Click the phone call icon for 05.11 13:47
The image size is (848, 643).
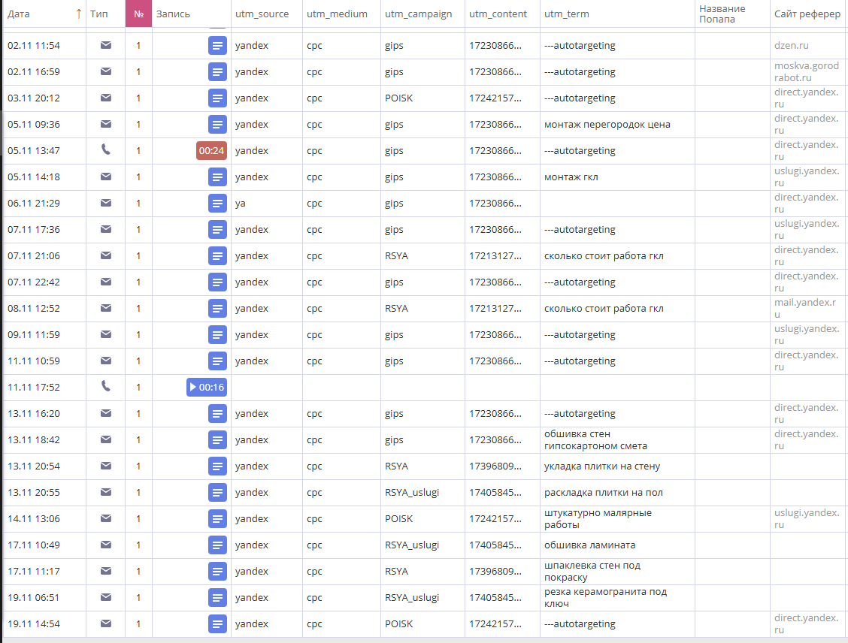106,149
